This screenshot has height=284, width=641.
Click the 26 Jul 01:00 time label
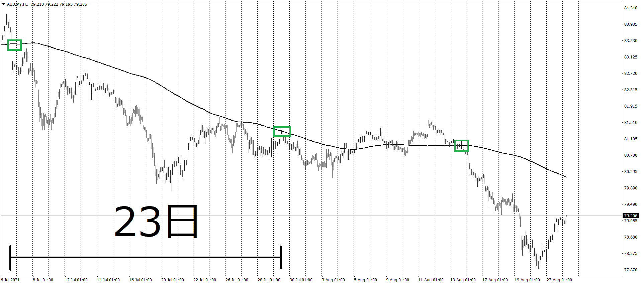[237, 280]
